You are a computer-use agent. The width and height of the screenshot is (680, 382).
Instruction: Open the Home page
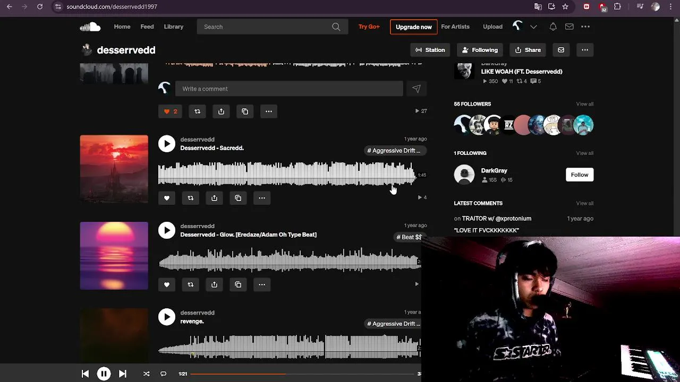[122, 27]
